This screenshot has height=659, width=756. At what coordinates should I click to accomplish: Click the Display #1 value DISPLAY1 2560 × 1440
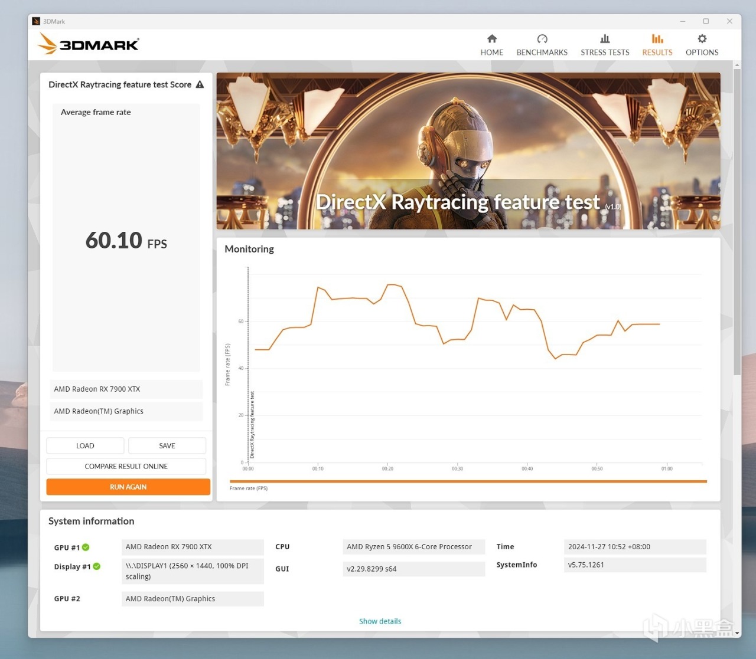(193, 571)
